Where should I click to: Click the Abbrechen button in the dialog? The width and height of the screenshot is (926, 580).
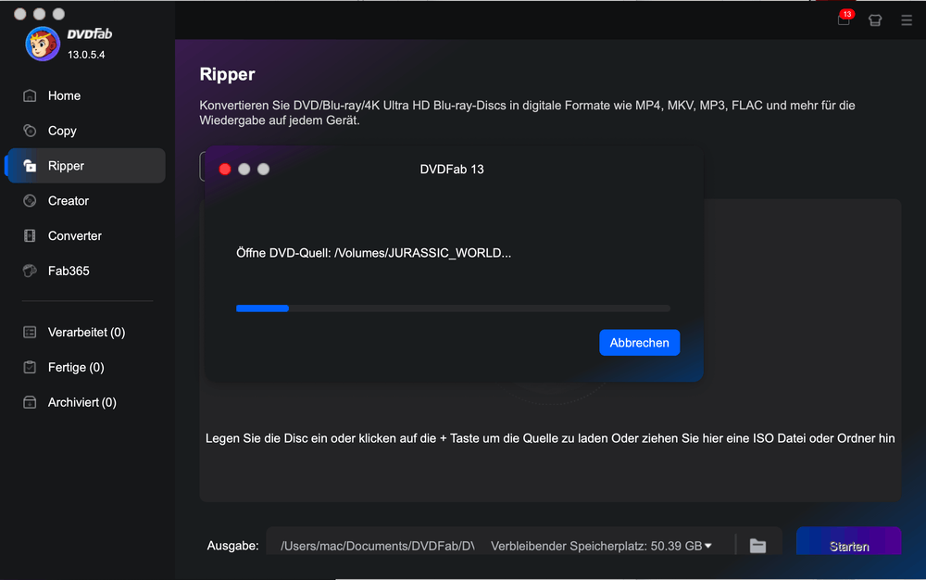click(x=639, y=343)
